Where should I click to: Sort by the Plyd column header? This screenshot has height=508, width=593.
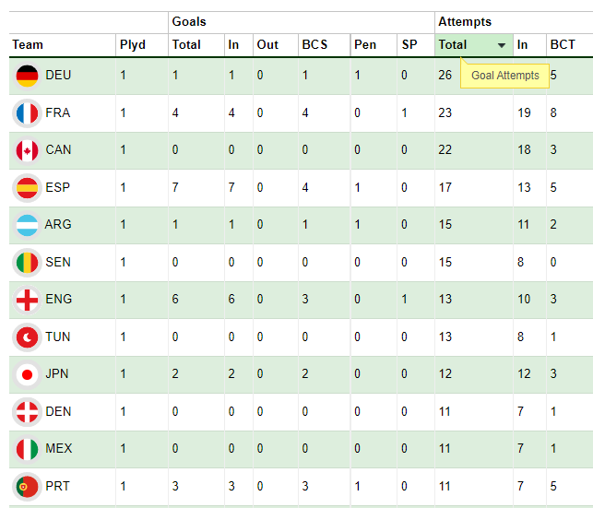(133, 44)
